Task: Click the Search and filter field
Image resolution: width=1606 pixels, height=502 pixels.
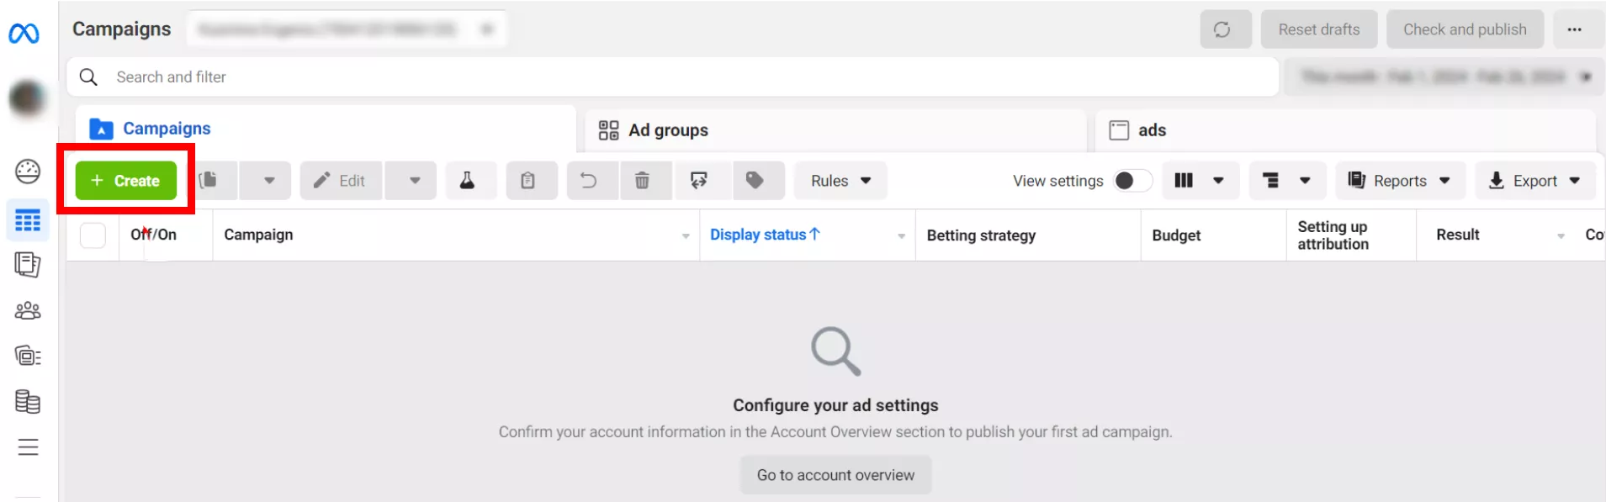Action: [x=673, y=77]
